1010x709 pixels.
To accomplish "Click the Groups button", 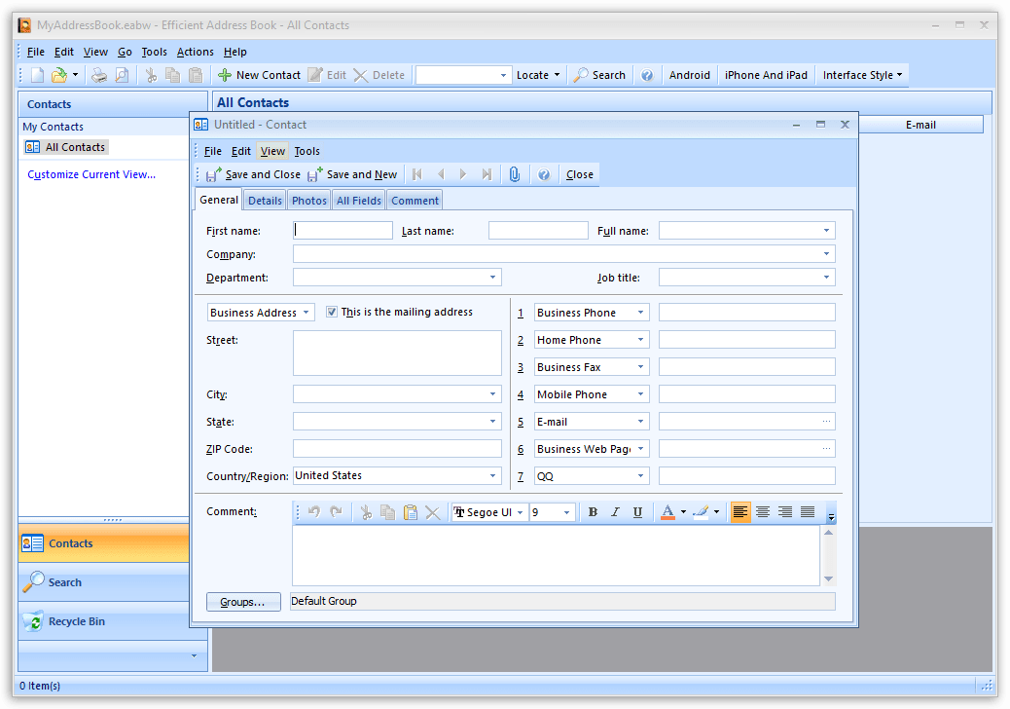I will (243, 601).
